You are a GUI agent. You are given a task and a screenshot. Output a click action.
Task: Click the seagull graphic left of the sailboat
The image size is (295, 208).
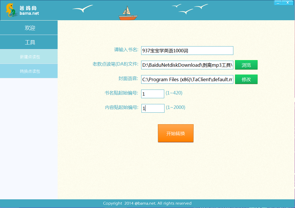(83, 8)
